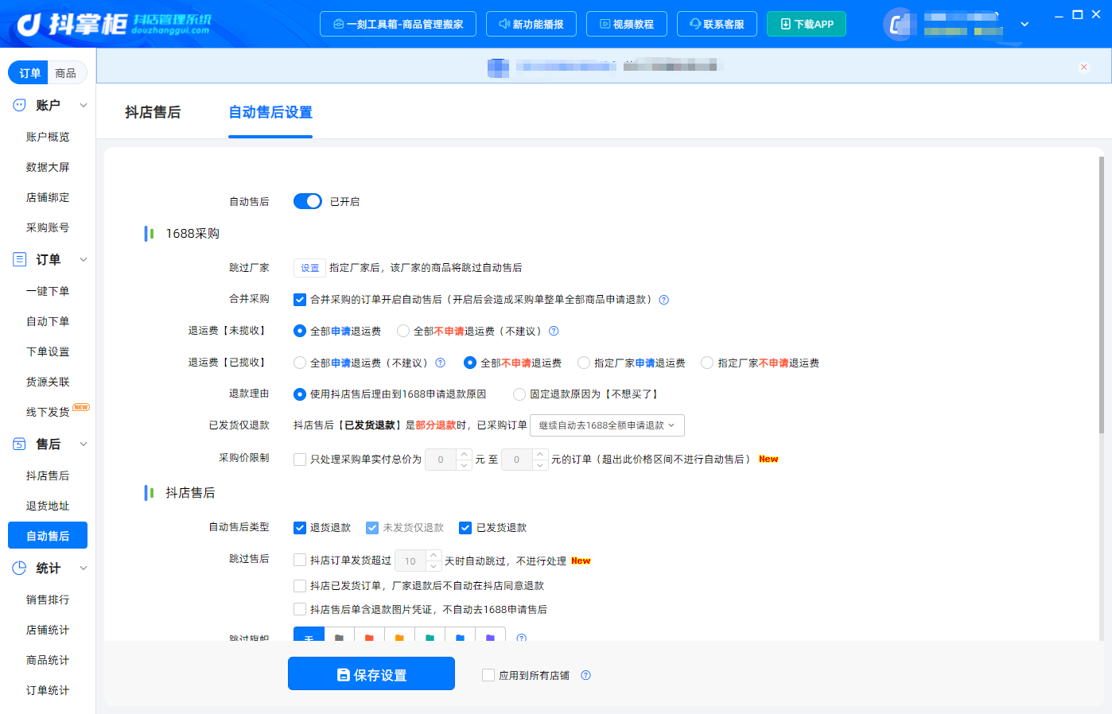Image resolution: width=1112 pixels, height=714 pixels.
Task: Click 保存设置 to save settings
Action: (371, 673)
